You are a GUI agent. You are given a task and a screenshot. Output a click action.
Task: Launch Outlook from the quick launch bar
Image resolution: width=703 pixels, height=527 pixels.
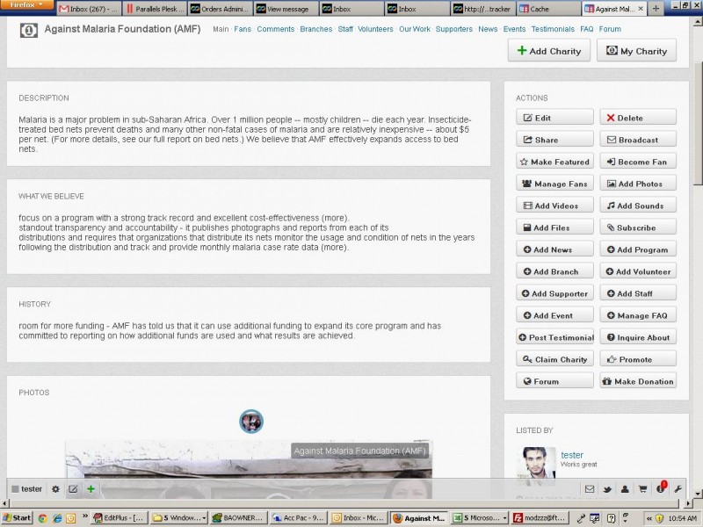click(71, 518)
